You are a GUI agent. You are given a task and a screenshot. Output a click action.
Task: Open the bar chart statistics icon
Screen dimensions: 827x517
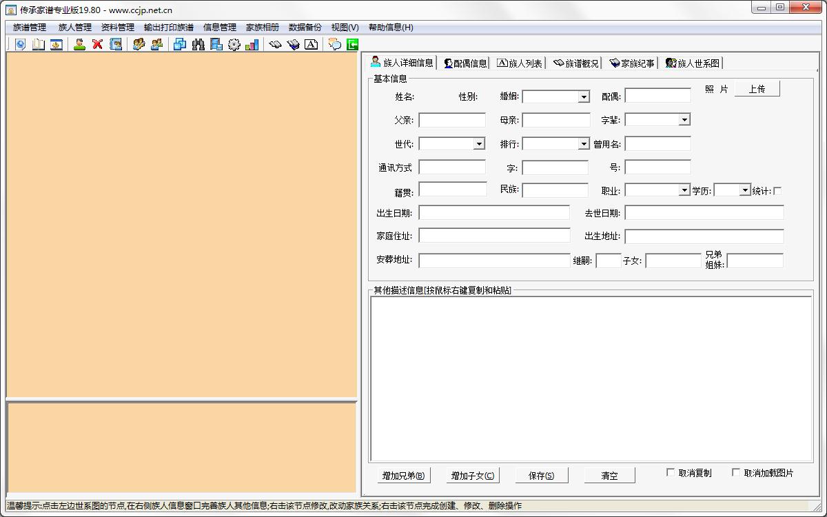[x=252, y=43]
